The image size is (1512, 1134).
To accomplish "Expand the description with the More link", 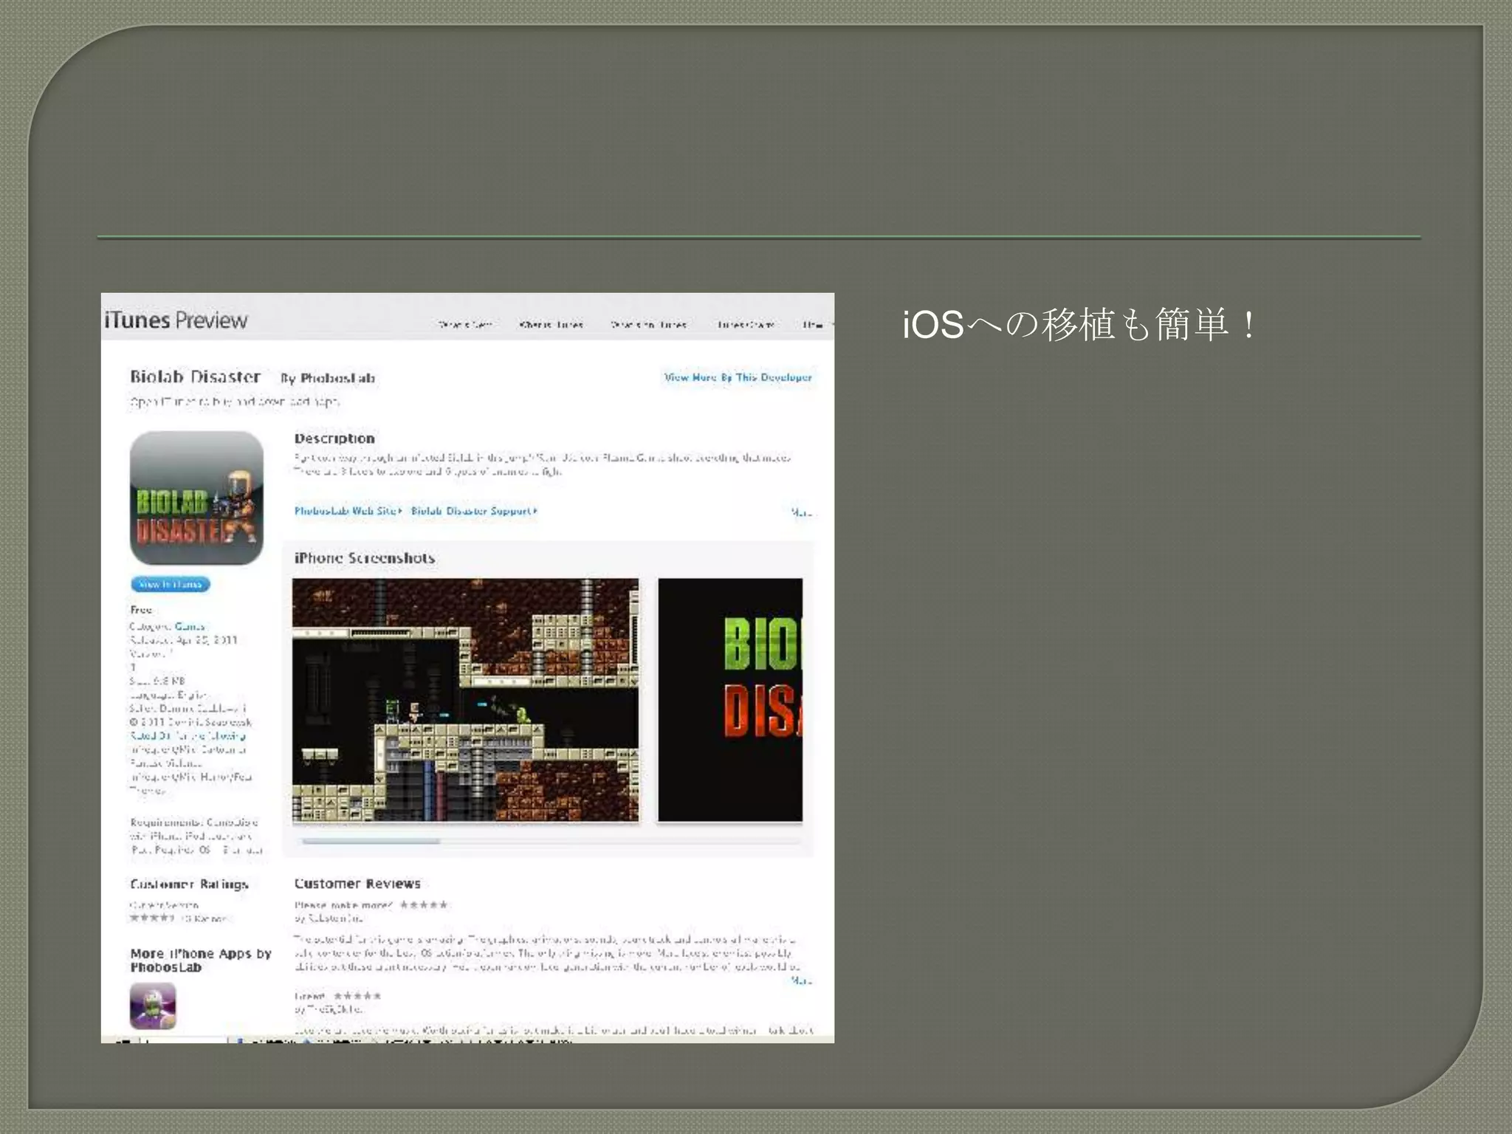I will click(802, 512).
